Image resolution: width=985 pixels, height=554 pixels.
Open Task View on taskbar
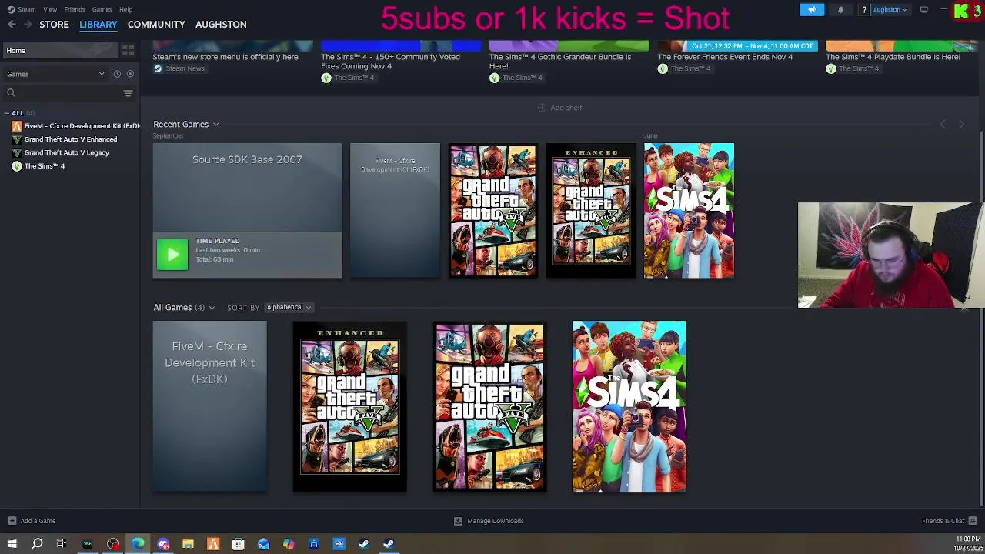tap(62, 544)
